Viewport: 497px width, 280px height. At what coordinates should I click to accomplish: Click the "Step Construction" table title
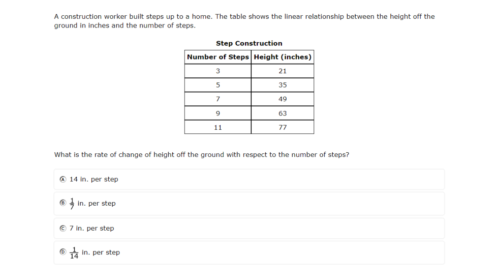[x=249, y=43]
